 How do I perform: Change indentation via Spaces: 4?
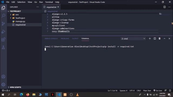123,91
